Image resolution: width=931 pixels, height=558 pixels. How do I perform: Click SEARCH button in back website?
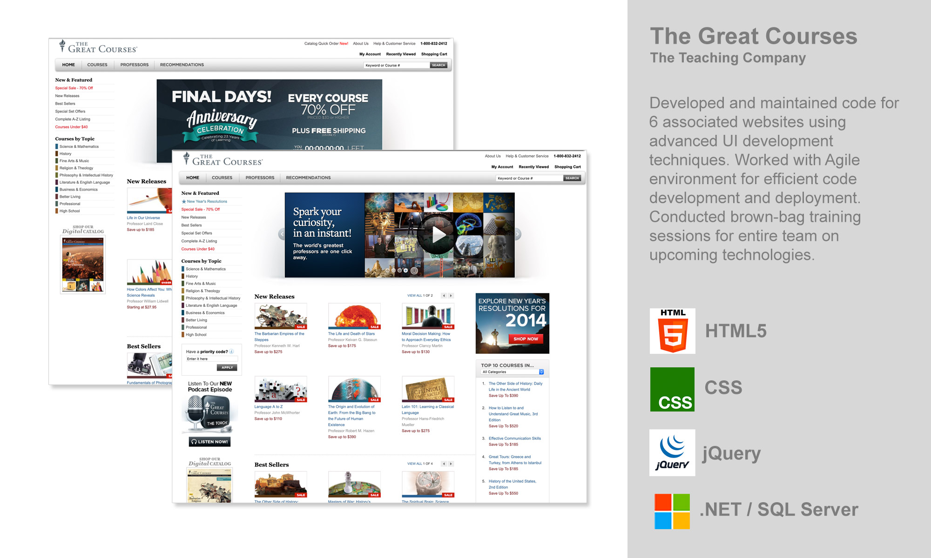point(439,65)
